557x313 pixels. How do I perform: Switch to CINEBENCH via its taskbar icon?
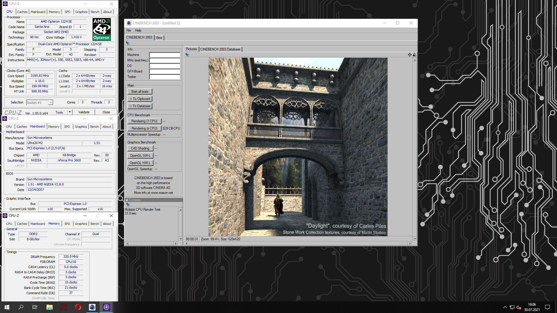92,307
